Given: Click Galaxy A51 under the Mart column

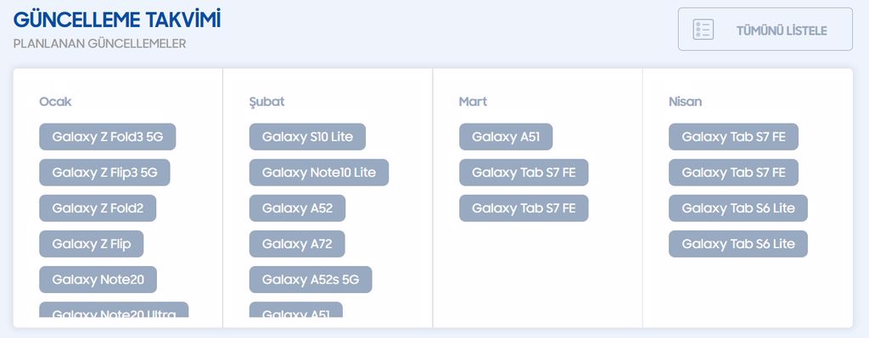Looking at the screenshot, I should coord(506,136).
